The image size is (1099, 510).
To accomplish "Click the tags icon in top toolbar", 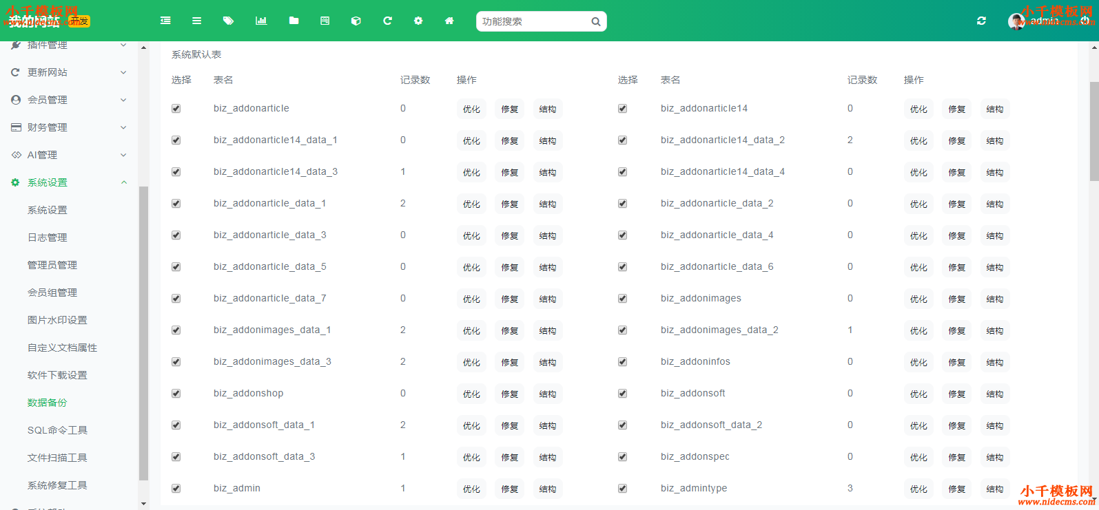I will tap(228, 21).
